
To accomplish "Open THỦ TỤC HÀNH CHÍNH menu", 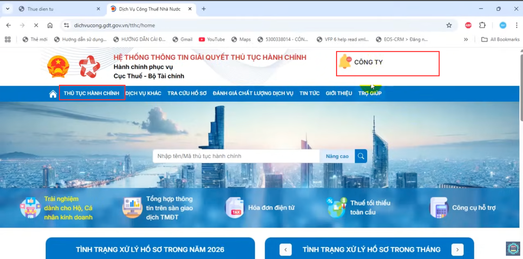I will (91, 93).
